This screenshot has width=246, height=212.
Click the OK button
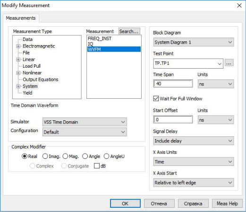(125, 204)
